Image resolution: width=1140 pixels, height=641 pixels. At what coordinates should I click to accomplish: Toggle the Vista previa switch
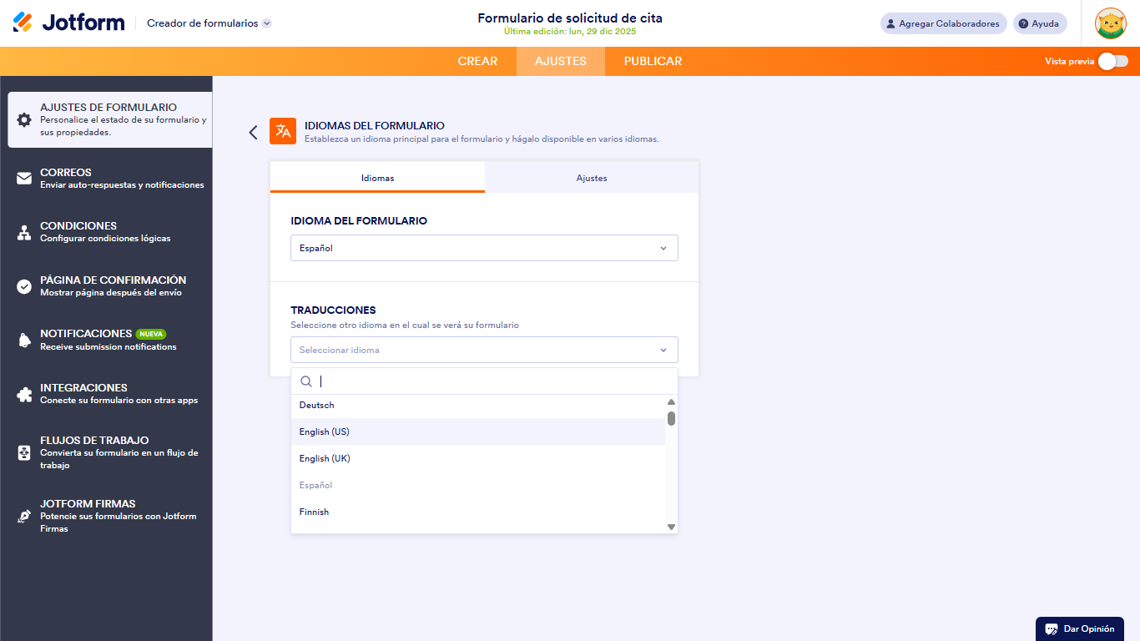(x=1112, y=61)
